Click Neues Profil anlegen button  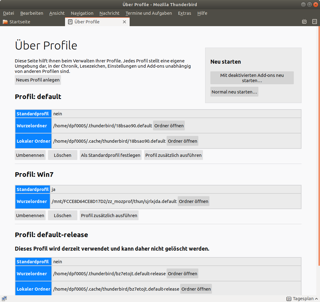click(x=38, y=80)
